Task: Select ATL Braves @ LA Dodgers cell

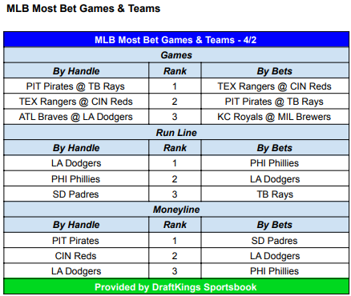Action: click(x=75, y=117)
